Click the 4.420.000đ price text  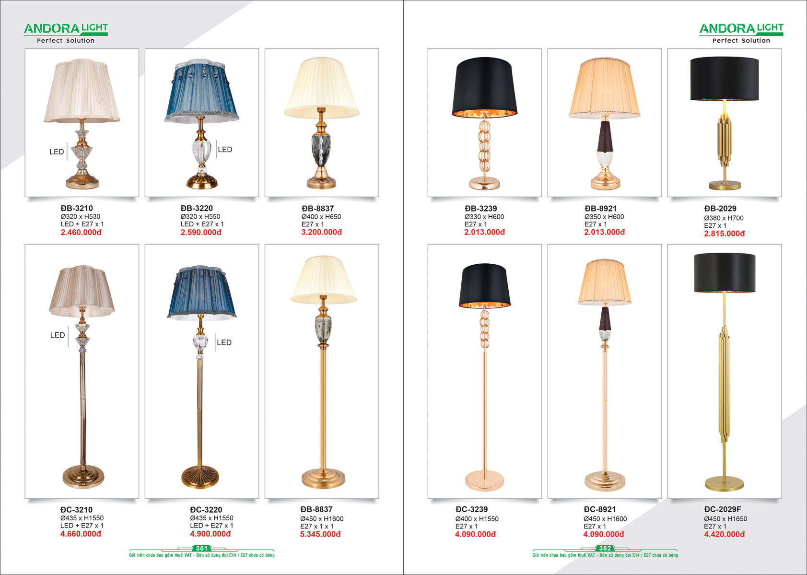tap(725, 534)
